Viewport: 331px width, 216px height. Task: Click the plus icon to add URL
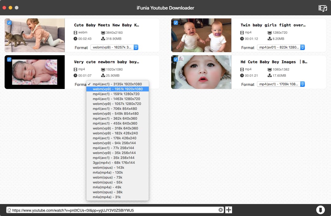click(x=229, y=210)
